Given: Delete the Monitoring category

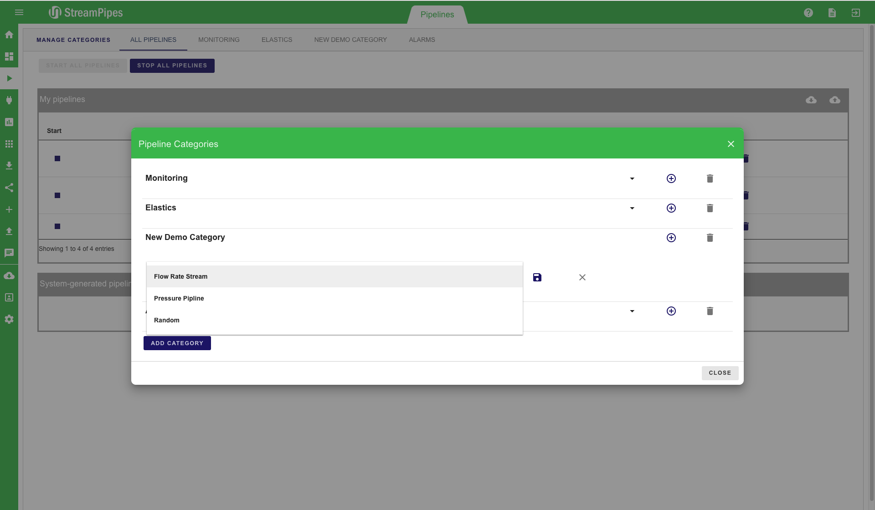Looking at the screenshot, I should (710, 178).
